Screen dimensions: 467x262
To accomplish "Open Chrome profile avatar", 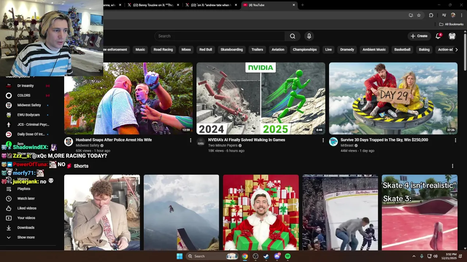I will [x=453, y=15].
